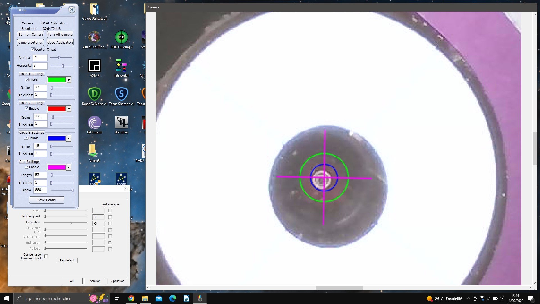Uncheck Enable under Star Settings
The image size is (540, 304).
pyautogui.click(x=27, y=167)
